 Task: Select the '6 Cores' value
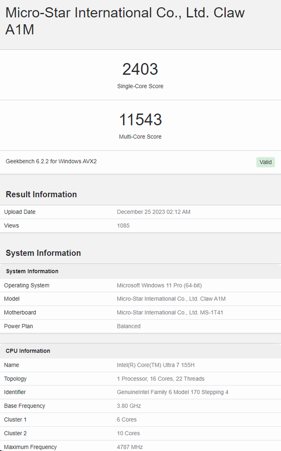click(127, 419)
